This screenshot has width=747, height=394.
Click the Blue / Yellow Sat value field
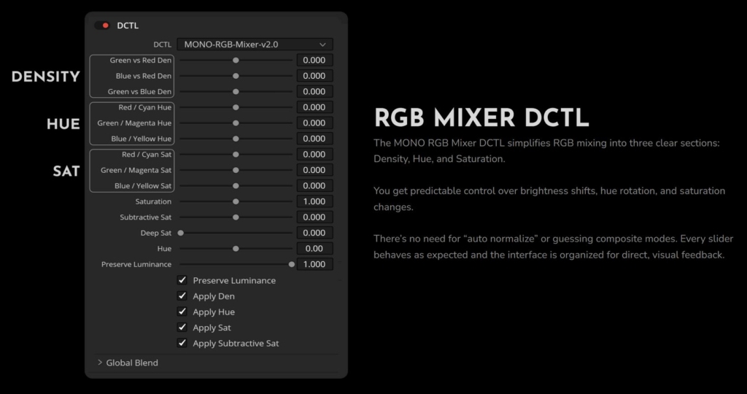tap(314, 186)
